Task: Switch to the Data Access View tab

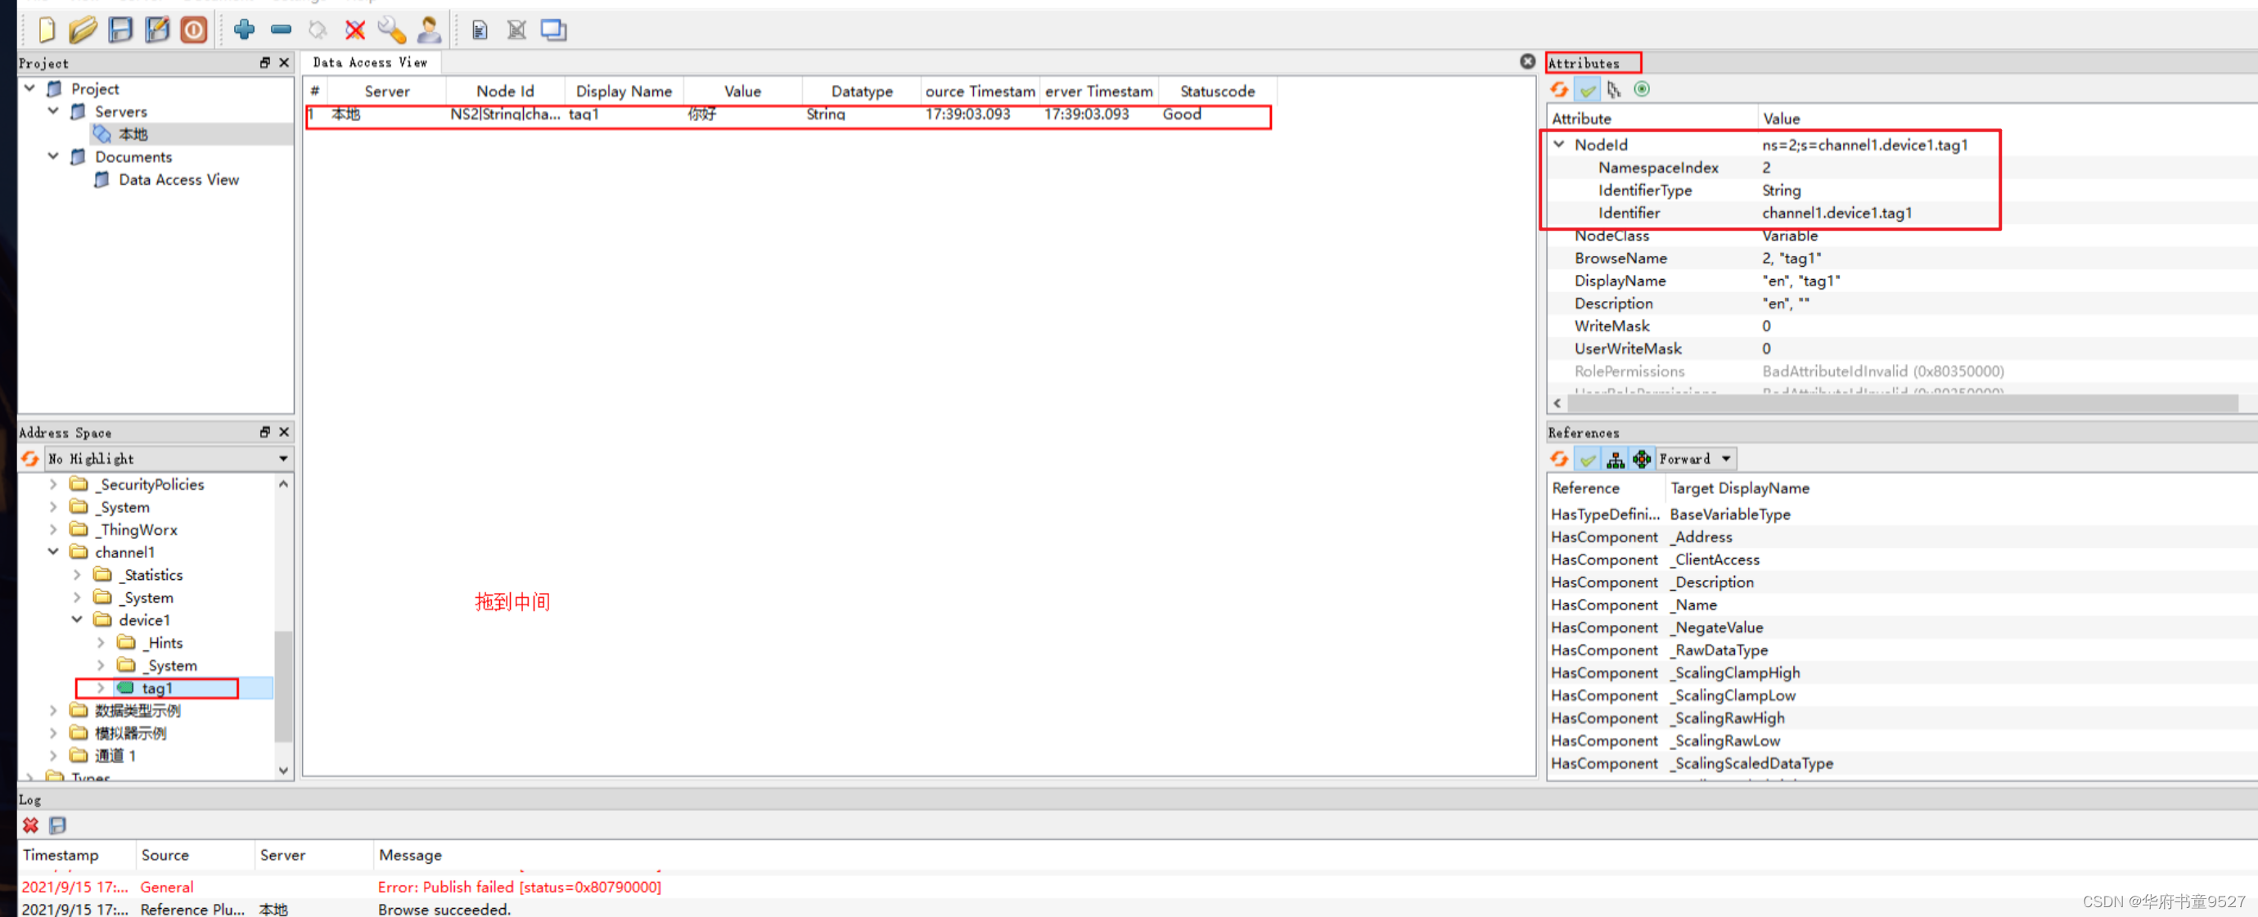Action: pyautogui.click(x=371, y=62)
